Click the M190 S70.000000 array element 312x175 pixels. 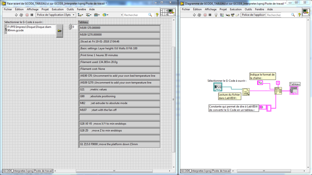tap(119, 28)
